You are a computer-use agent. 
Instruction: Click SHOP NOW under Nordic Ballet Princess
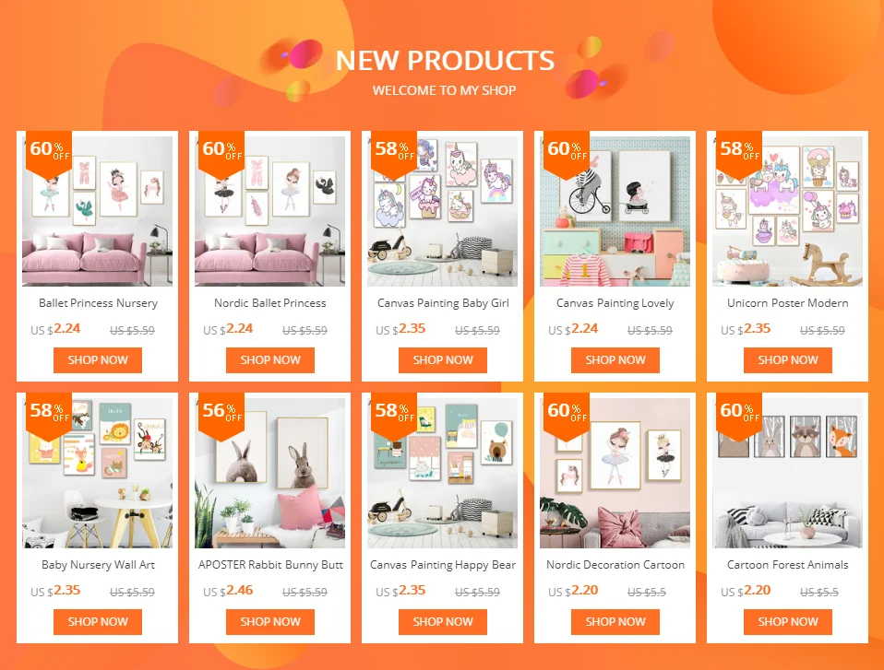tap(270, 359)
